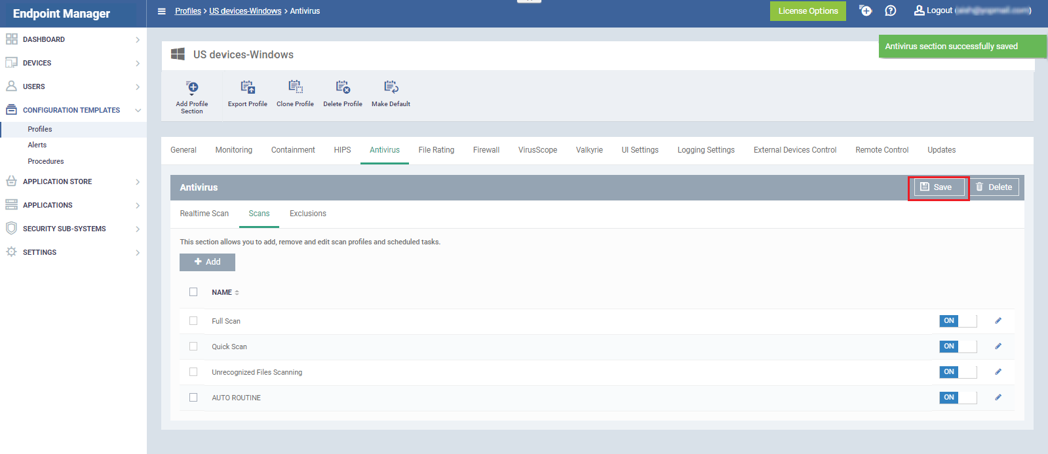Delete the Antivirus section
1048x454 pixels.
click(994, 187)
